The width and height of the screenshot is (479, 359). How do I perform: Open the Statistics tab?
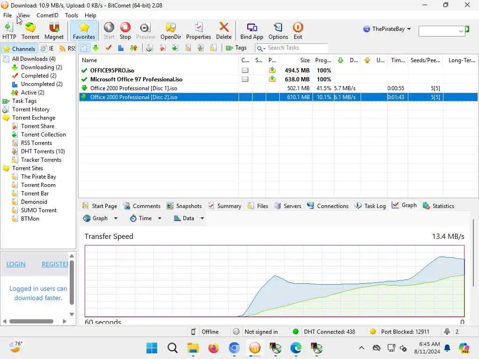pyautogui.click(x=438, y=206)
